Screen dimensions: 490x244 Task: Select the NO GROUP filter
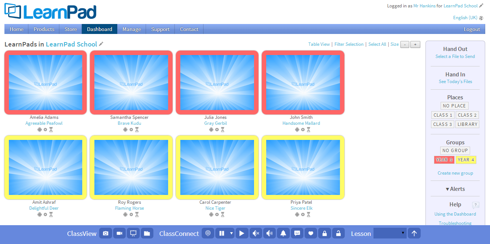click(x=455, y=151)
